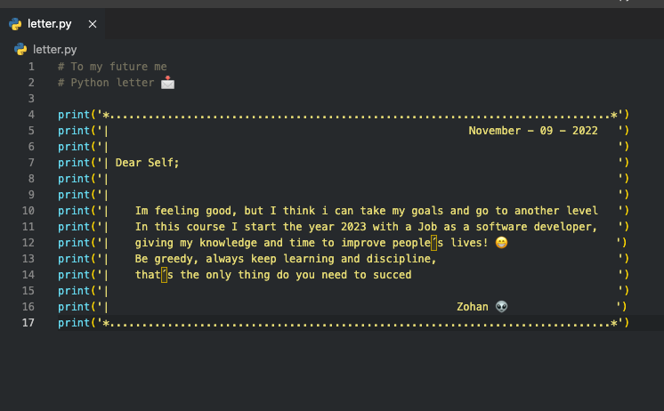Click the date 'November - 09 - 2022'
Viewport: 664px width, 411px height.
[533, 131]
